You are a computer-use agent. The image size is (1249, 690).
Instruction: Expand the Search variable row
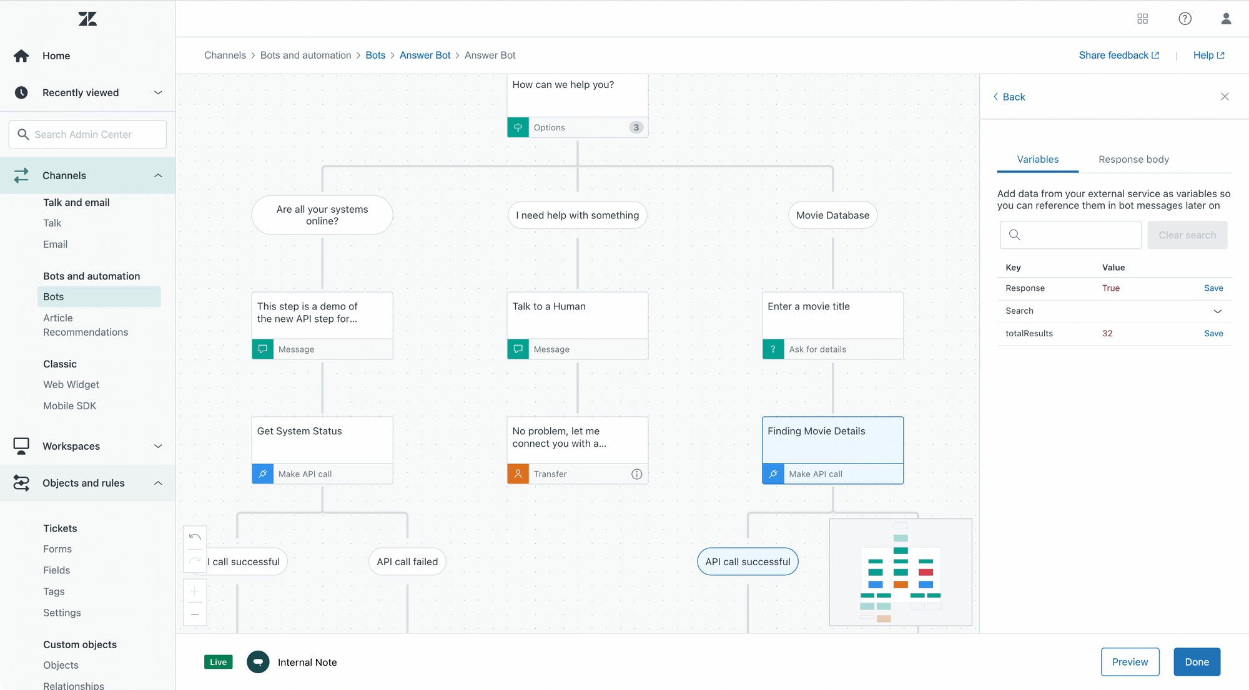pyautogui.click(x=1217, y=311)
